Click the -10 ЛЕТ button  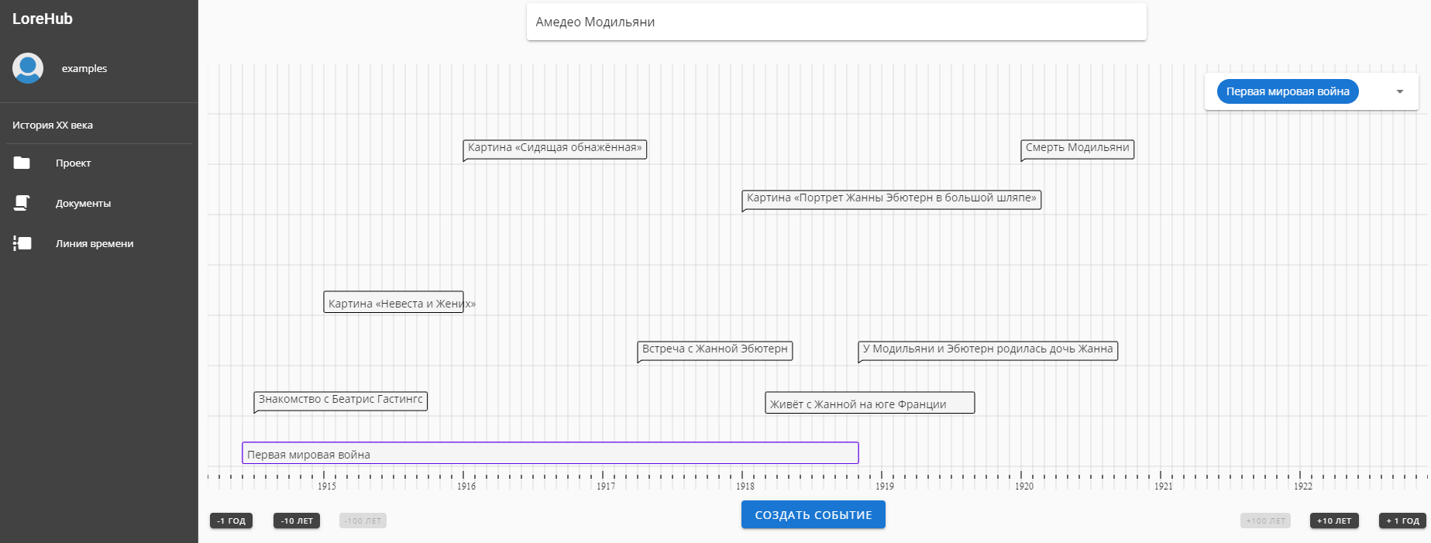[297, 521]
